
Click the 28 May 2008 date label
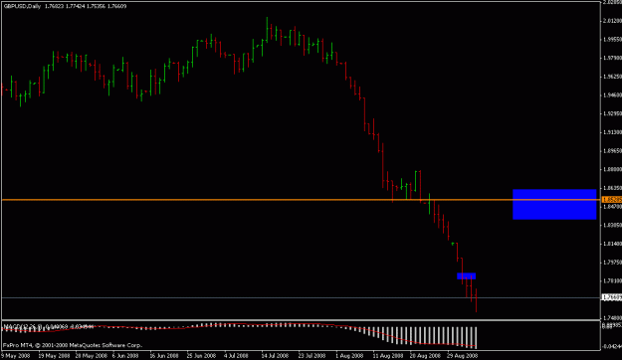click(91, 356)
